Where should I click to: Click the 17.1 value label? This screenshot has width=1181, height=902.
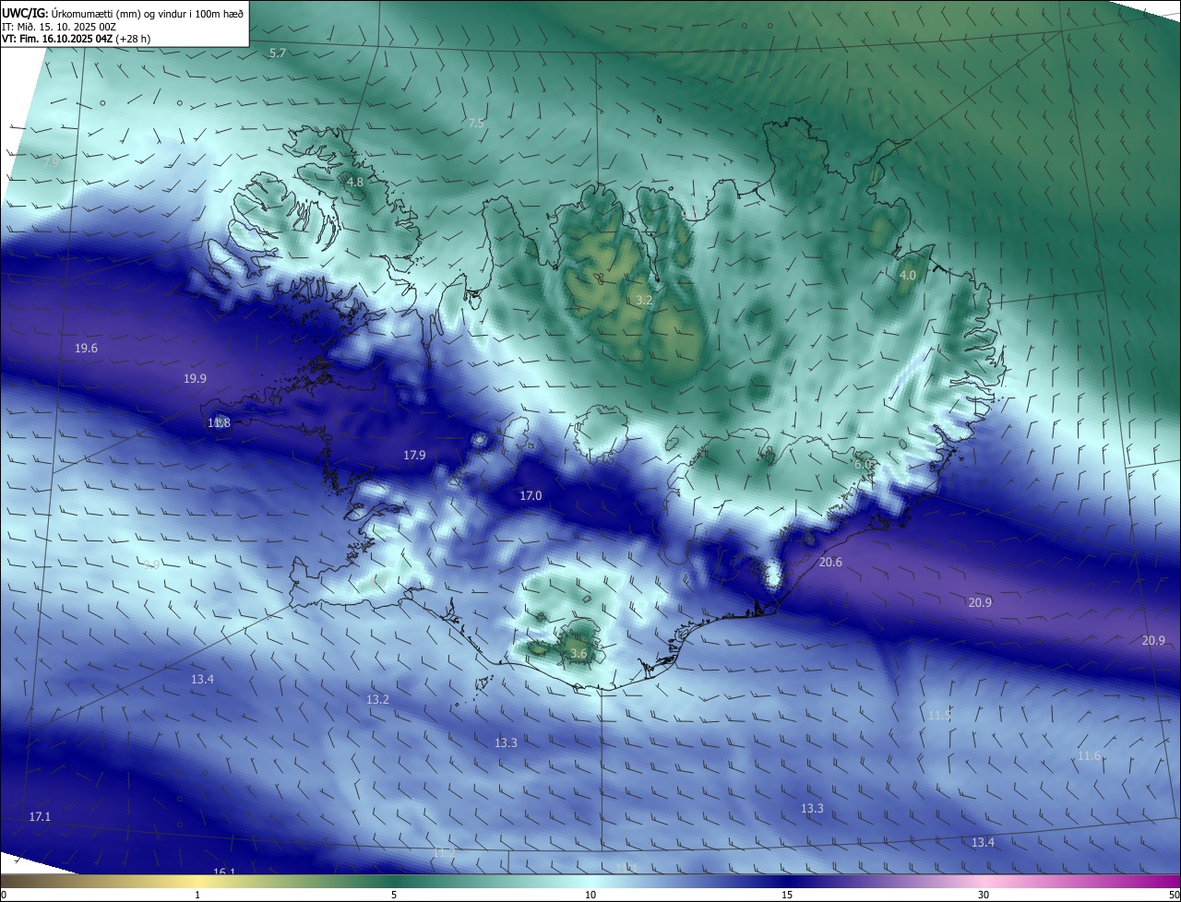tap(40, 817)
